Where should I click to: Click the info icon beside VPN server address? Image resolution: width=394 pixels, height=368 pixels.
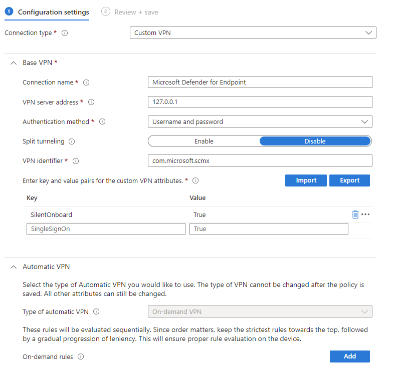(91, 102)
